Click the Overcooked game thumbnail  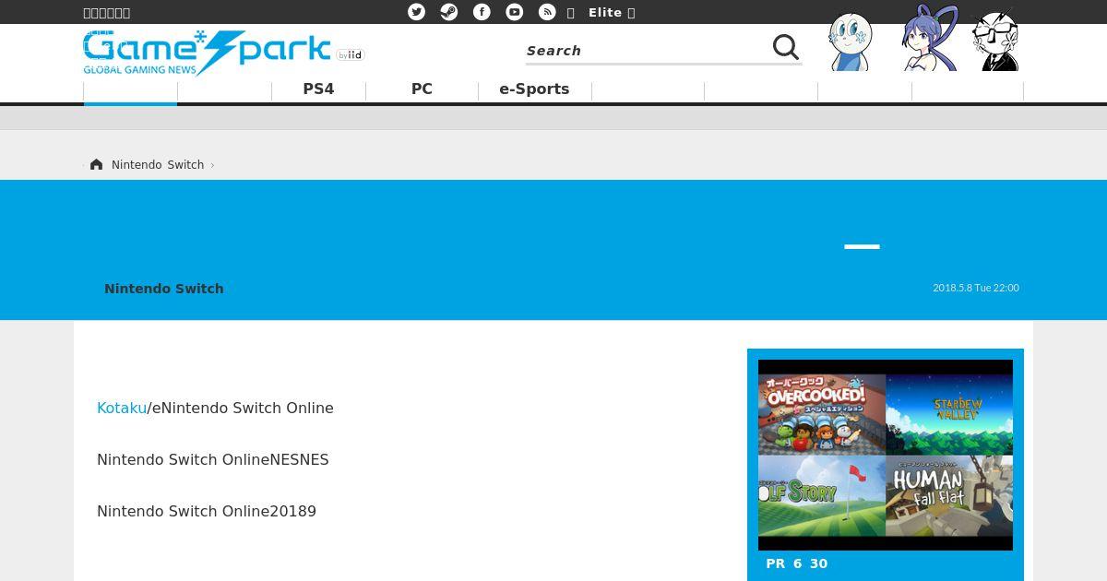click(822, 413)
